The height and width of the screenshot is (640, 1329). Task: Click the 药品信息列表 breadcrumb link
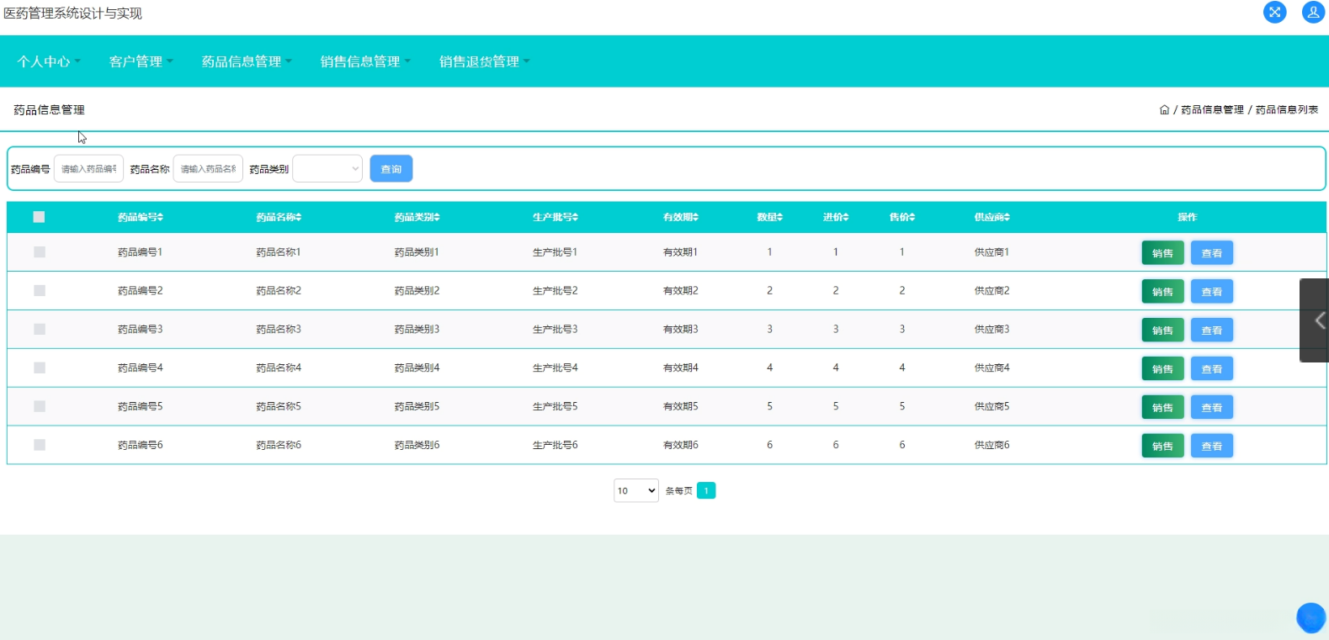point(1287,109)
